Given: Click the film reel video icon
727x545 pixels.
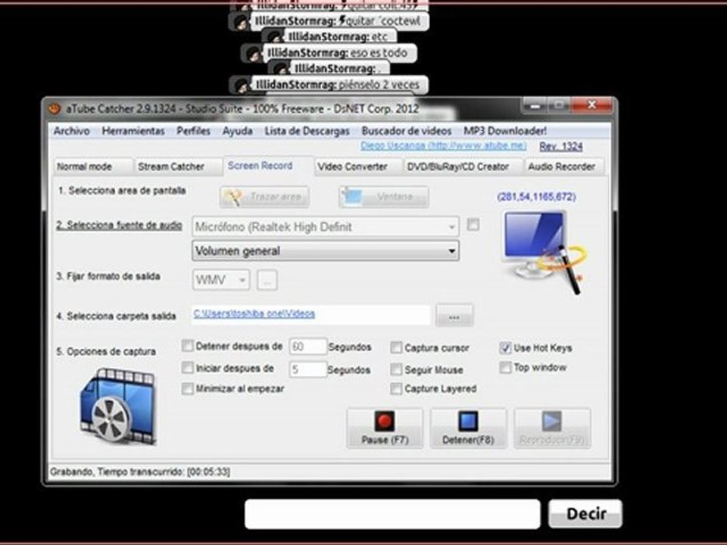Looking at the screenshot, I should coord(119,406).
